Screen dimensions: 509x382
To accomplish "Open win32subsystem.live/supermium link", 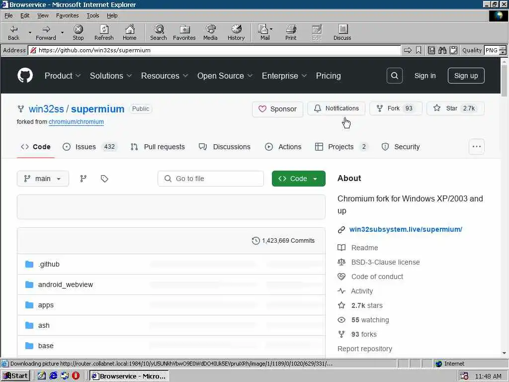I will click(406, 229).
